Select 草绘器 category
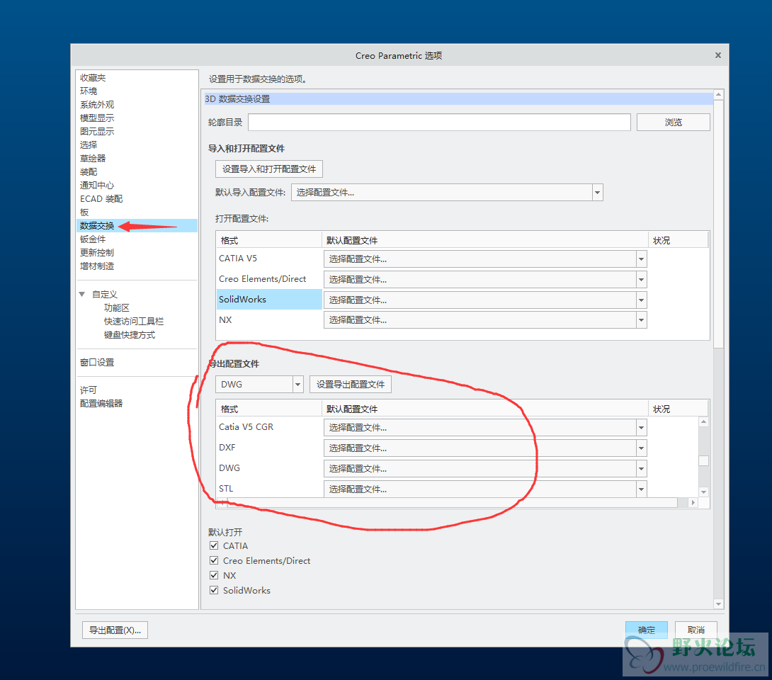Screen dimensions: 772x680 (x=93, y=159)
